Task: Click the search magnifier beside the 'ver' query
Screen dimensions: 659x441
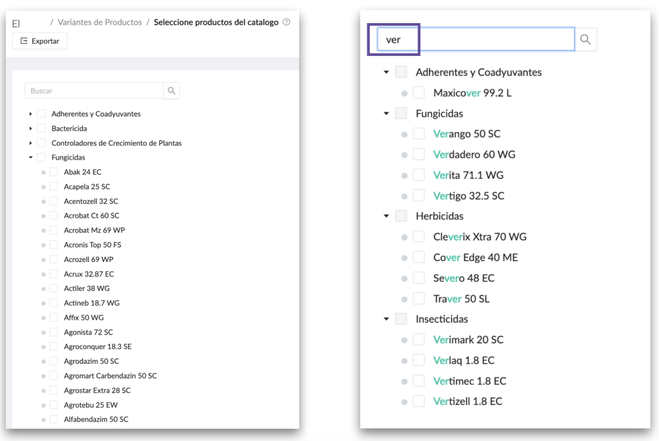Action: 586,39
